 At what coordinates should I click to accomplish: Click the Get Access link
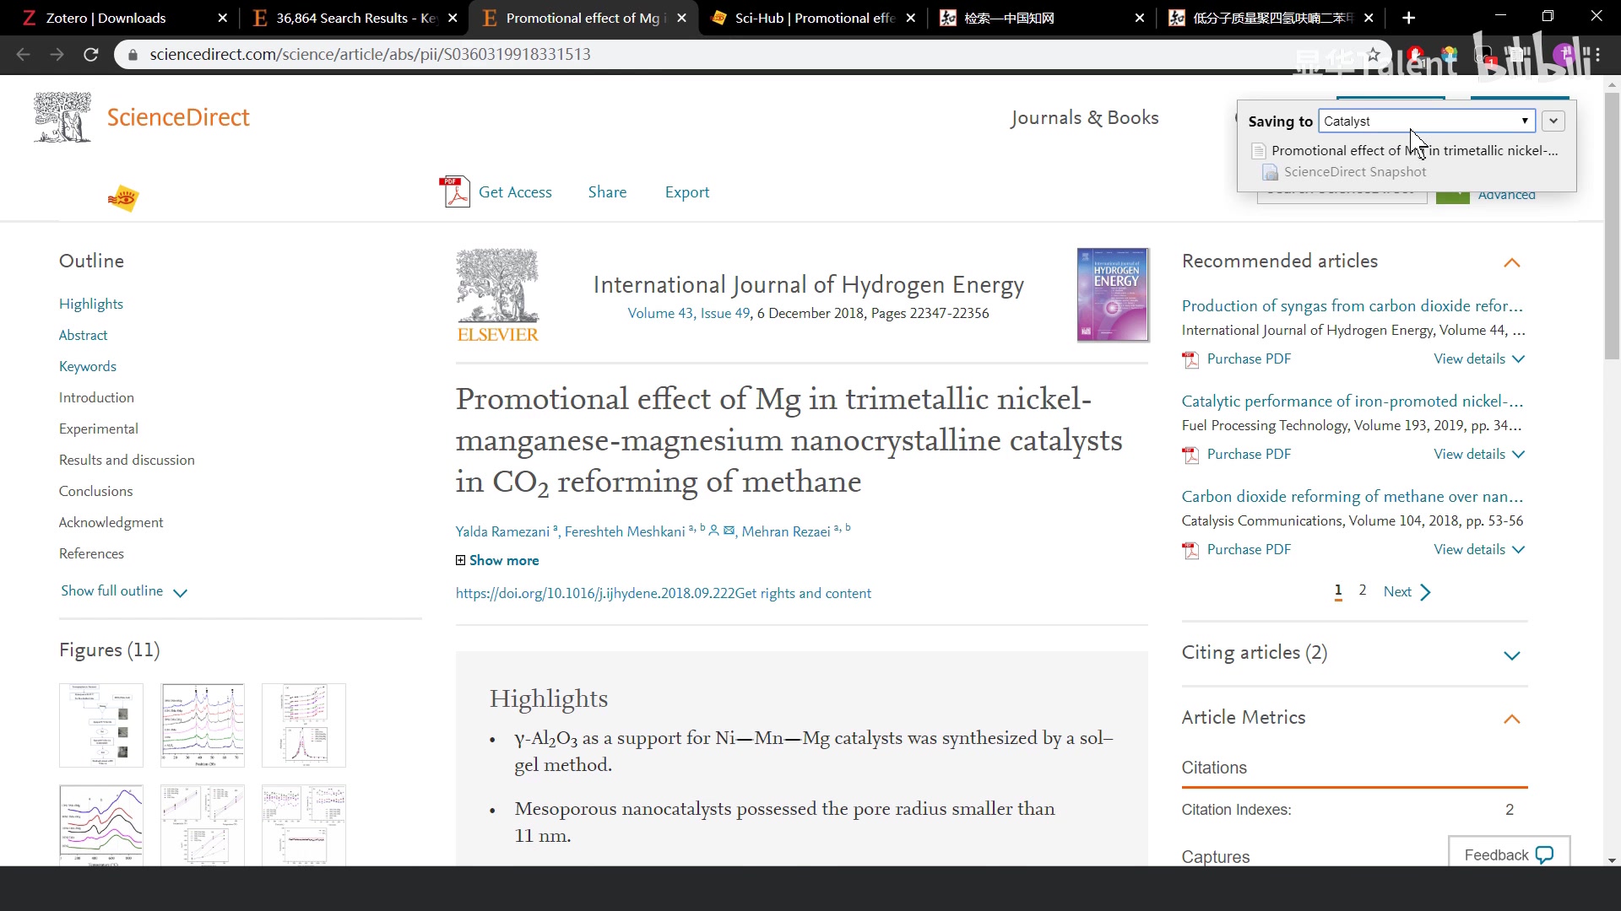515,192
